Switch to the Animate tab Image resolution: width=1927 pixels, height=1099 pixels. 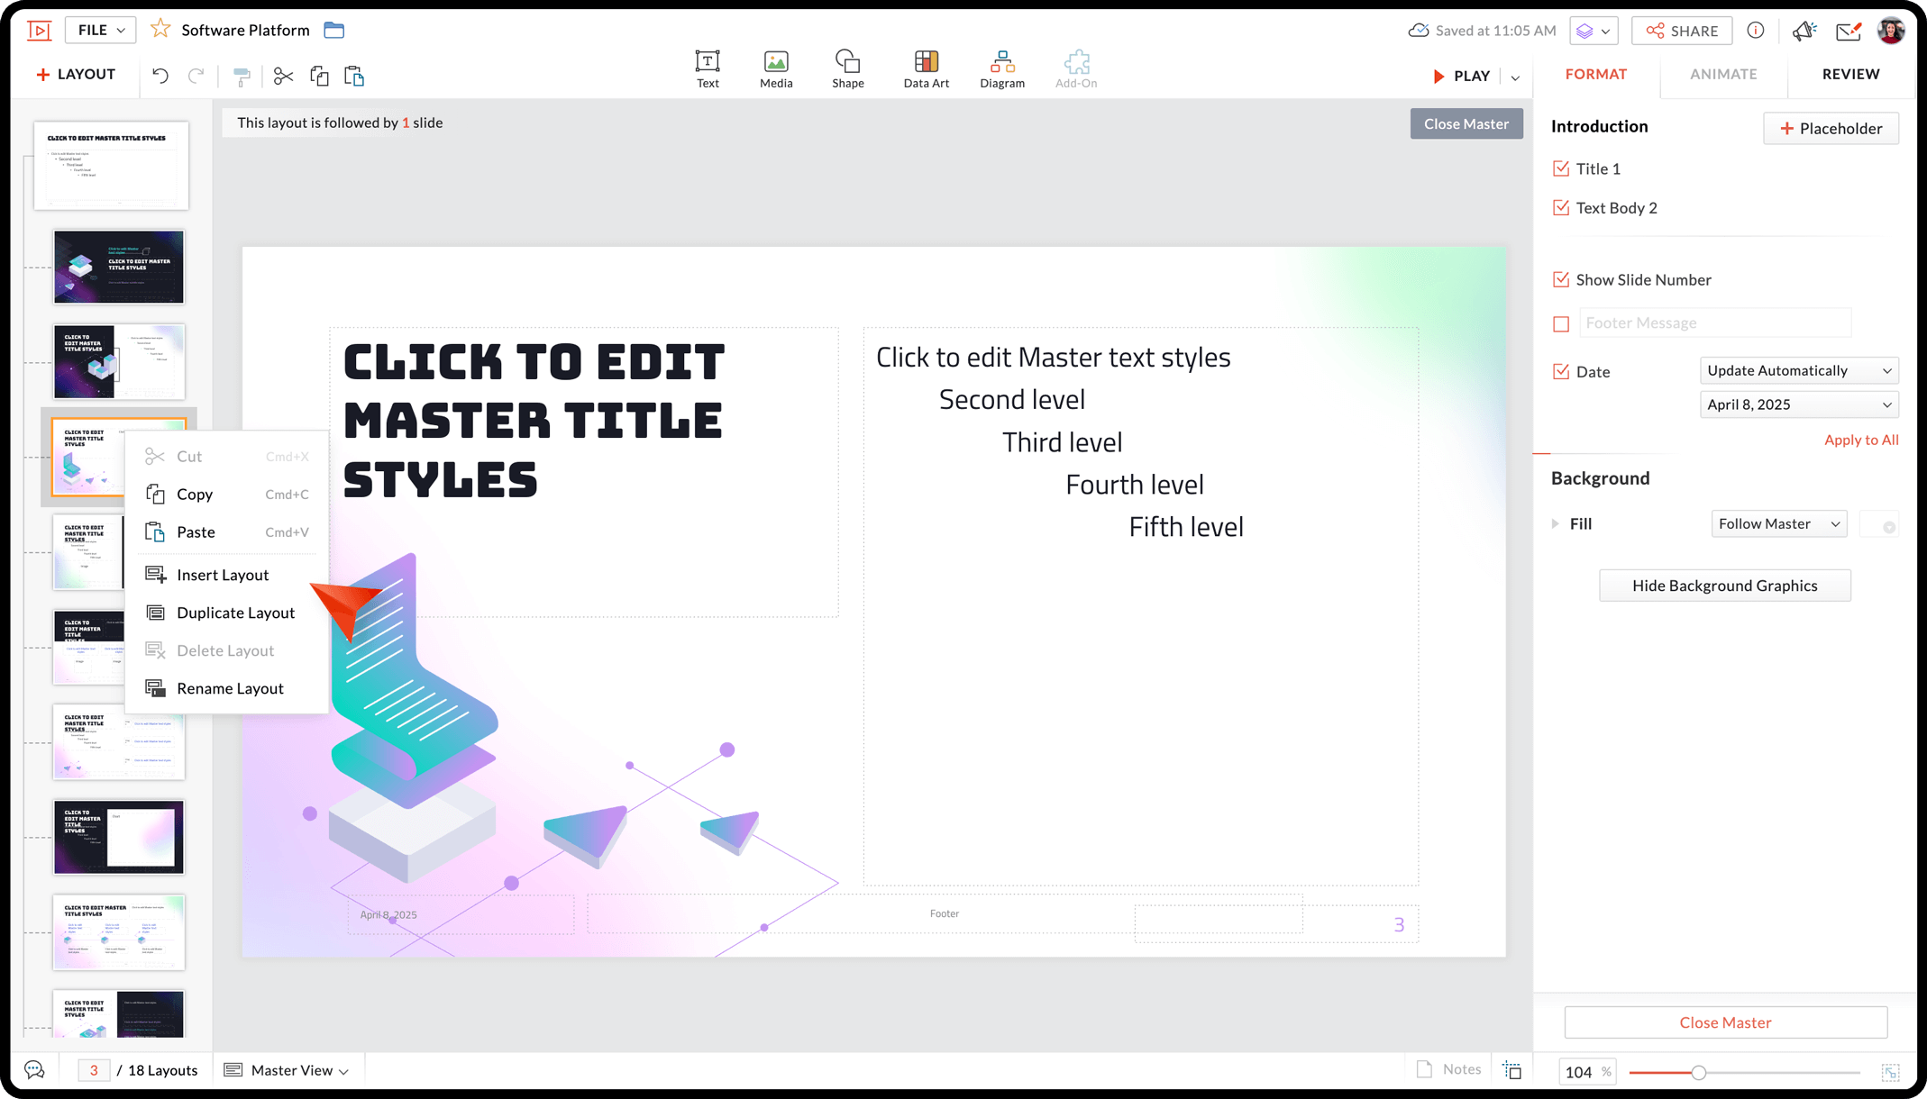click(x=1722, y=74)
